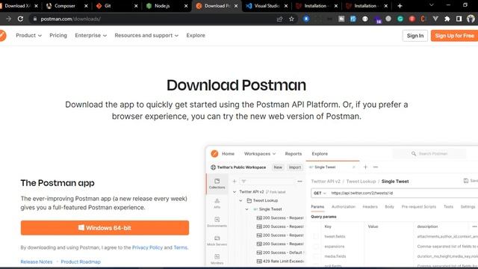Open the Terms link
This screenshot has height=269, width=478.
click(181, 247)
